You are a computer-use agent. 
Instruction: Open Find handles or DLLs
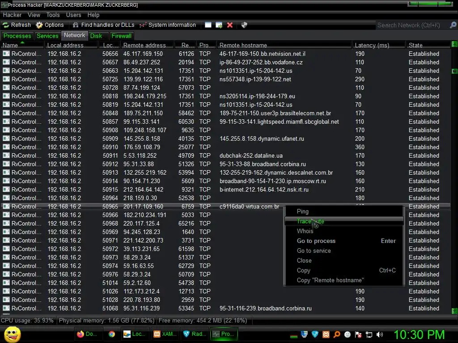pos(103,25)
